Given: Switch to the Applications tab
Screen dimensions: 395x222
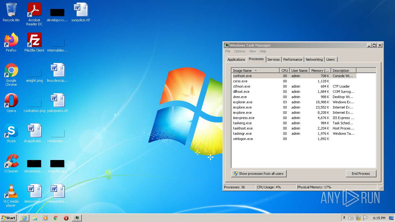Looking at the screenshot, I should [x=236, y=60].
